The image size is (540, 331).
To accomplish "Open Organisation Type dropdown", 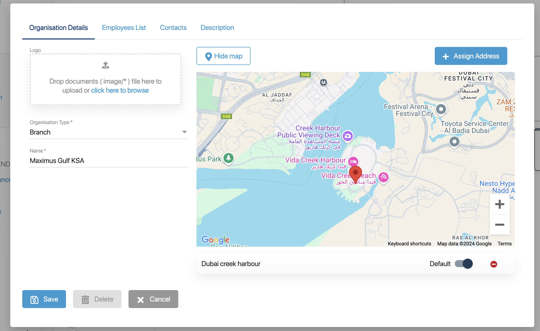I will pos(109,132).
